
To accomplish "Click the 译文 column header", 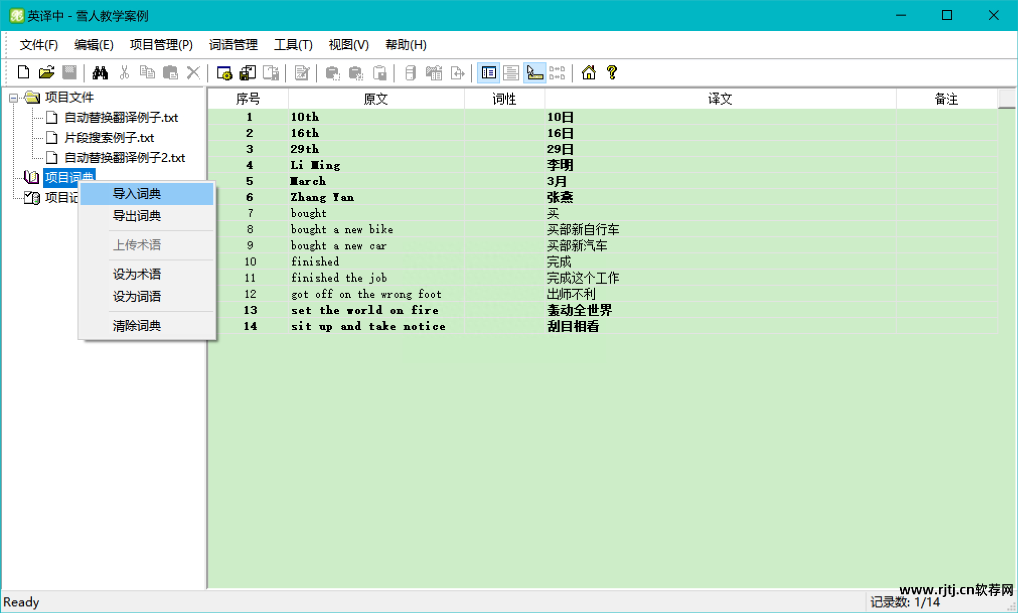I will pos(720,99).
